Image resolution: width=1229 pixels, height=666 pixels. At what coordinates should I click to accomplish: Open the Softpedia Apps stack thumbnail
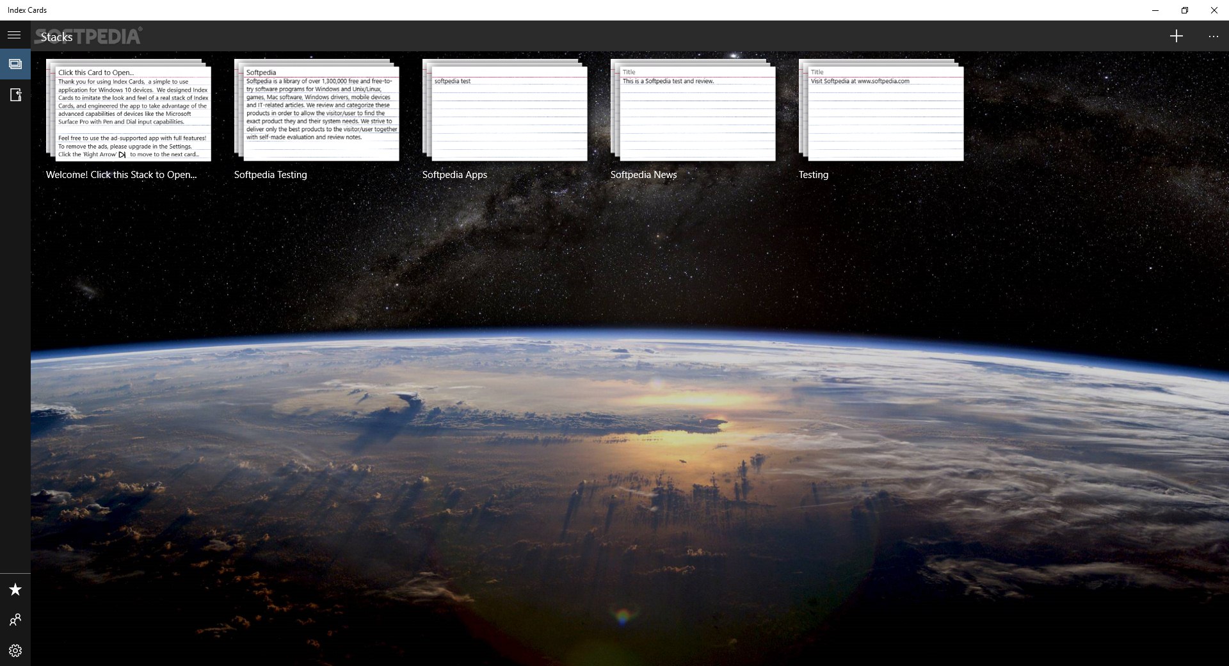click(x=505, y=110)
